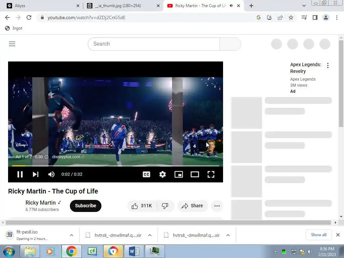This screenshot has width=344, height=258.
Task: Bookmark this page with star
Action: pyautogui.click(x=291, y=17)
